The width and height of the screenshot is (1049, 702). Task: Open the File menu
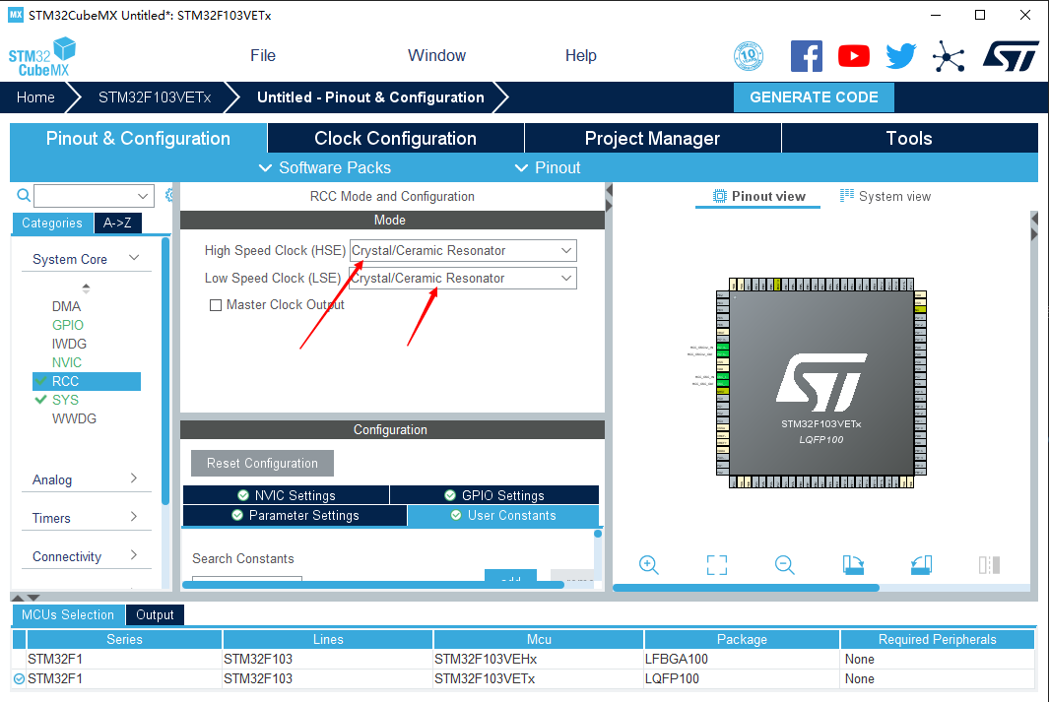[263, 55]
